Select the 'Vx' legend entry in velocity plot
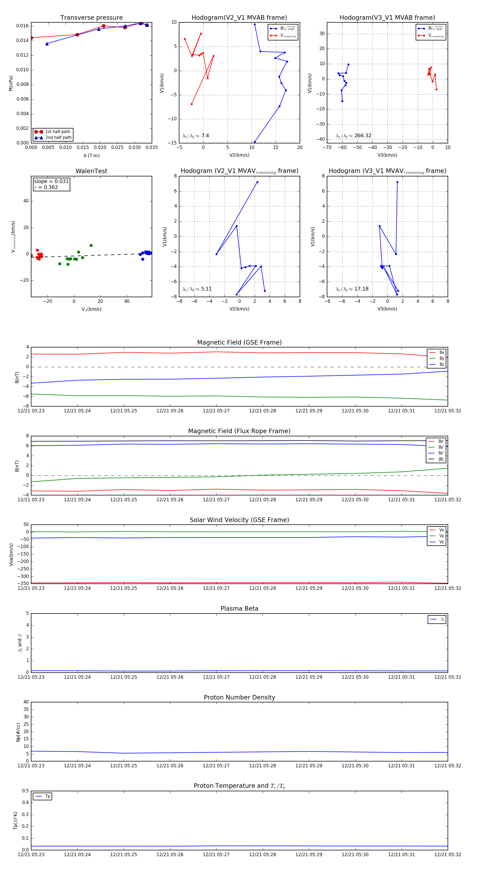This screenshot has height=878, width=479. point(437,530)
